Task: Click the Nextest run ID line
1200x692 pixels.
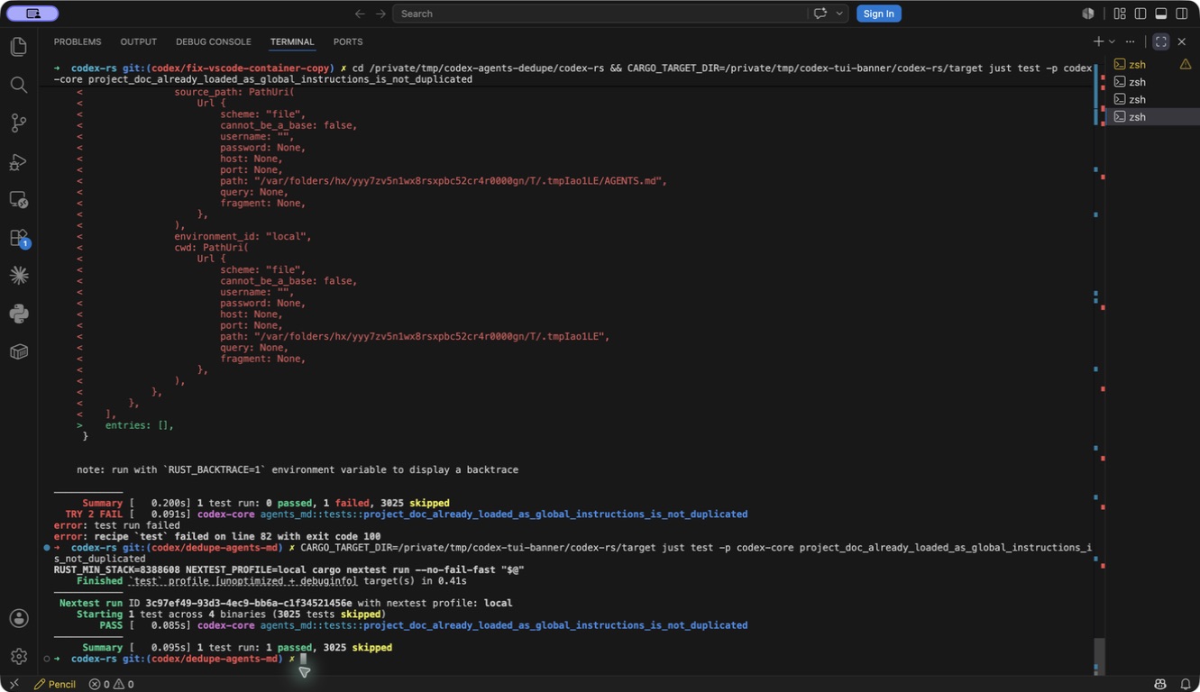Action: 286,603
